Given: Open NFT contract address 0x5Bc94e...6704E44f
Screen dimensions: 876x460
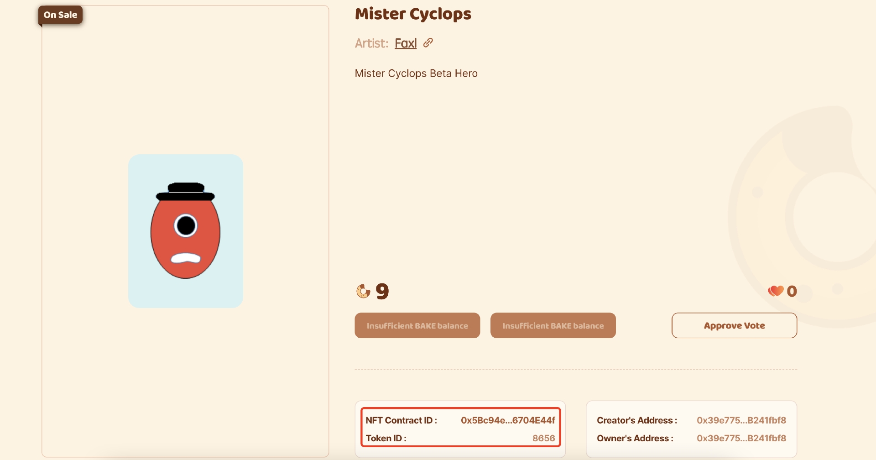Looking at the screenshot, I should [x=508, y=420].
